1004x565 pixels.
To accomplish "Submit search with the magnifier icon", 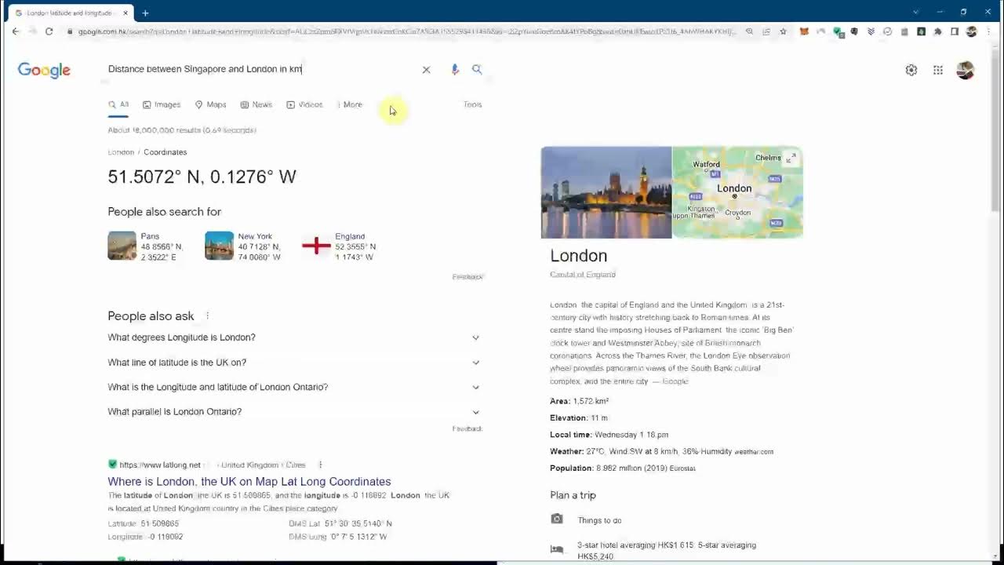I will pos(477,69).
